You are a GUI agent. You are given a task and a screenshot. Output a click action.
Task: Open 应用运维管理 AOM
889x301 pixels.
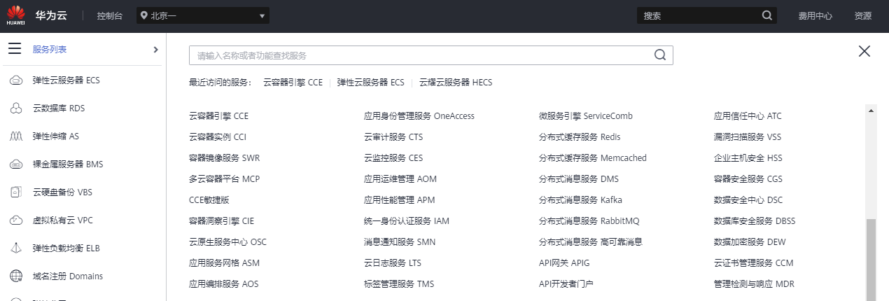(x=400, y=178)
